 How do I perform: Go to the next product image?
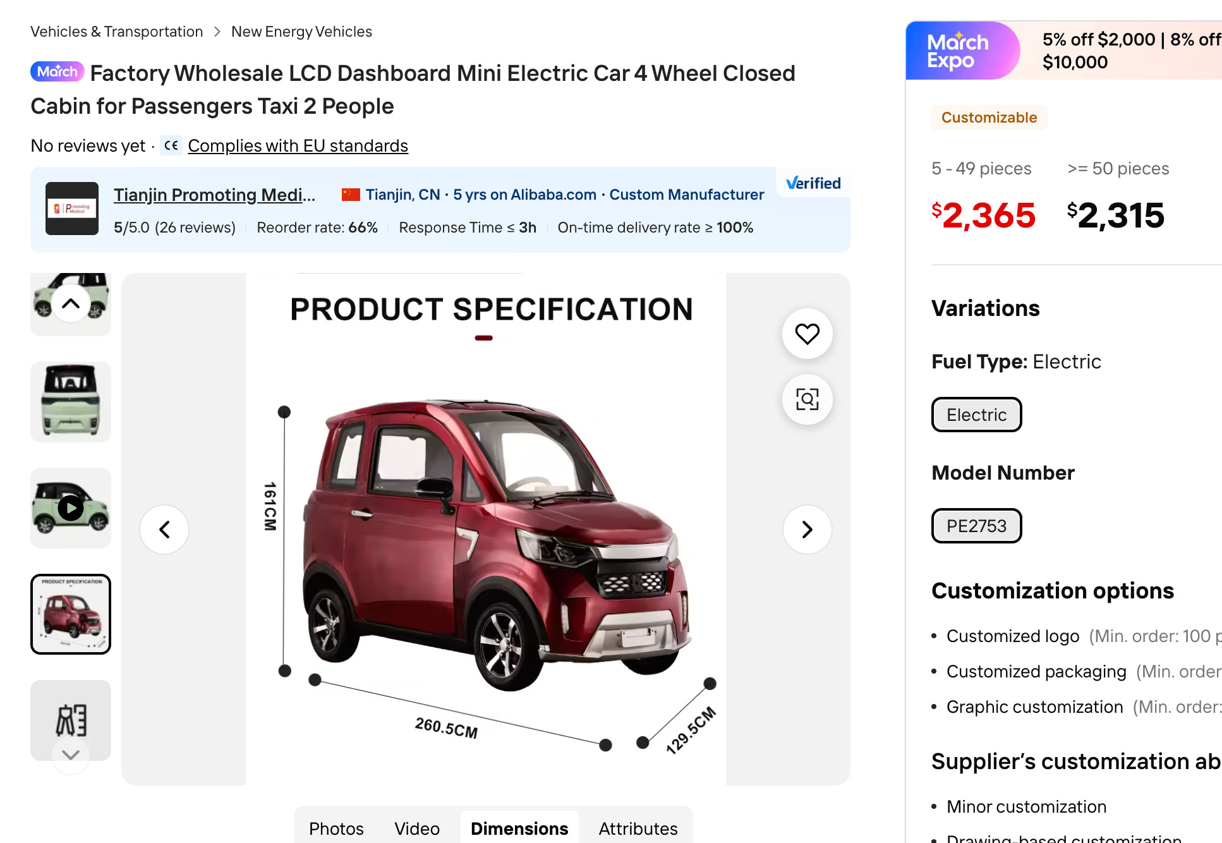coord(807,530)
